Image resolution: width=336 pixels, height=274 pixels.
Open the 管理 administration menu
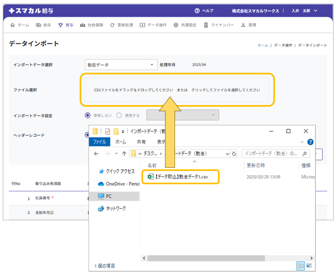click(248, 25)
